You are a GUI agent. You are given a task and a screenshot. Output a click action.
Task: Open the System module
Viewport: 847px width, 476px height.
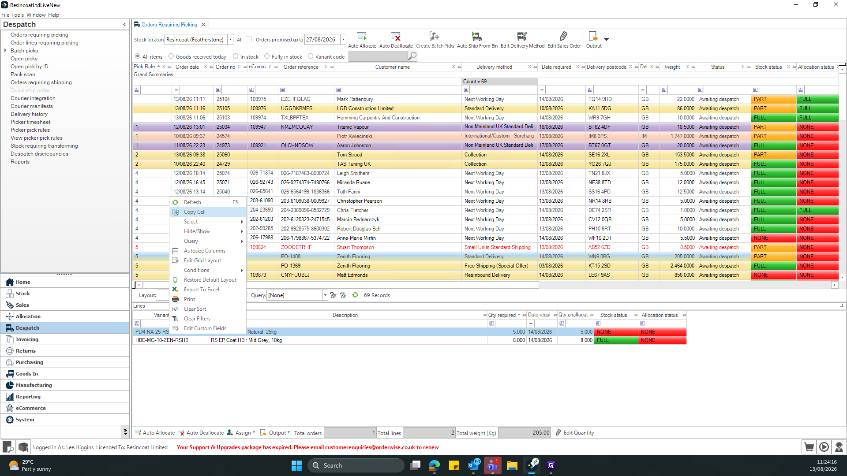(64, 420)
